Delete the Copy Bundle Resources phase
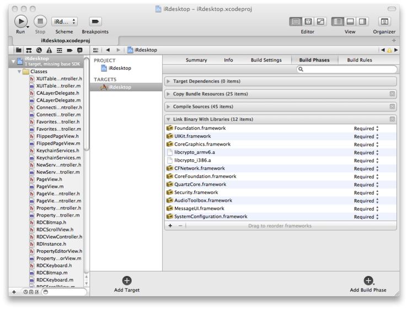The width and height of the screenshot is (408, 309). (x=392, y=94)
